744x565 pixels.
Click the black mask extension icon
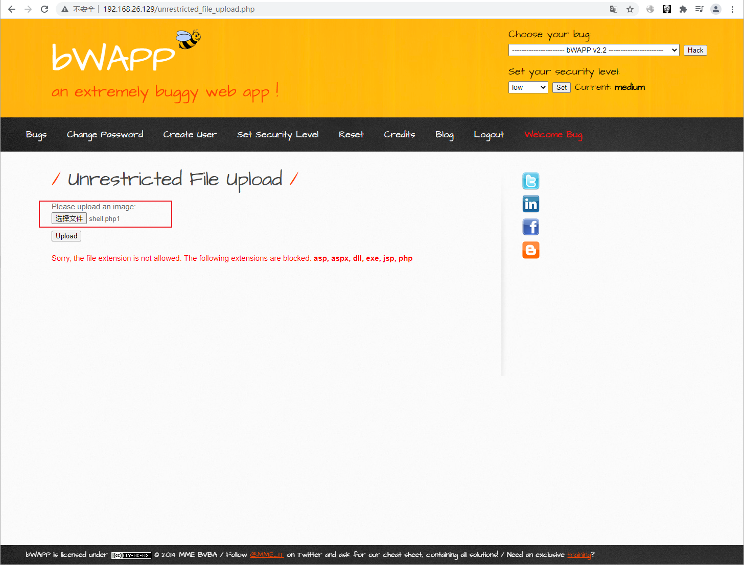coord(667,9)
